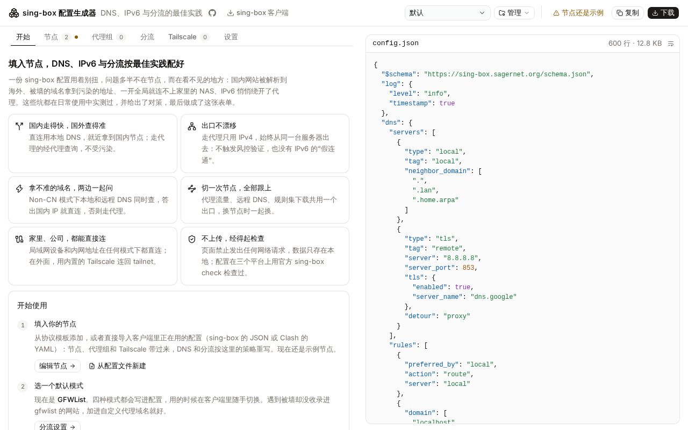
Task: Open the 管理 dropdown menu
Action: [514, 13]
